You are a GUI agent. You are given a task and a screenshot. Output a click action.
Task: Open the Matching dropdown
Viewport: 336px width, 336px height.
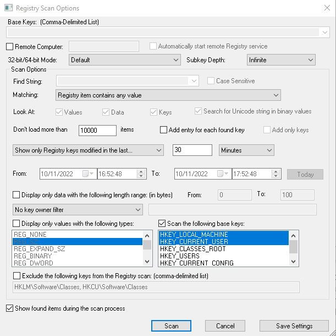[x=168, y=95]
